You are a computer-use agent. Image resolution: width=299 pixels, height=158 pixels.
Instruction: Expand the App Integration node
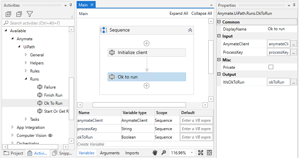tap(13, 127)
